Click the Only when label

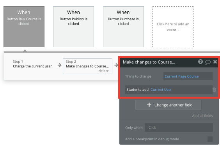tap(134, 128)
